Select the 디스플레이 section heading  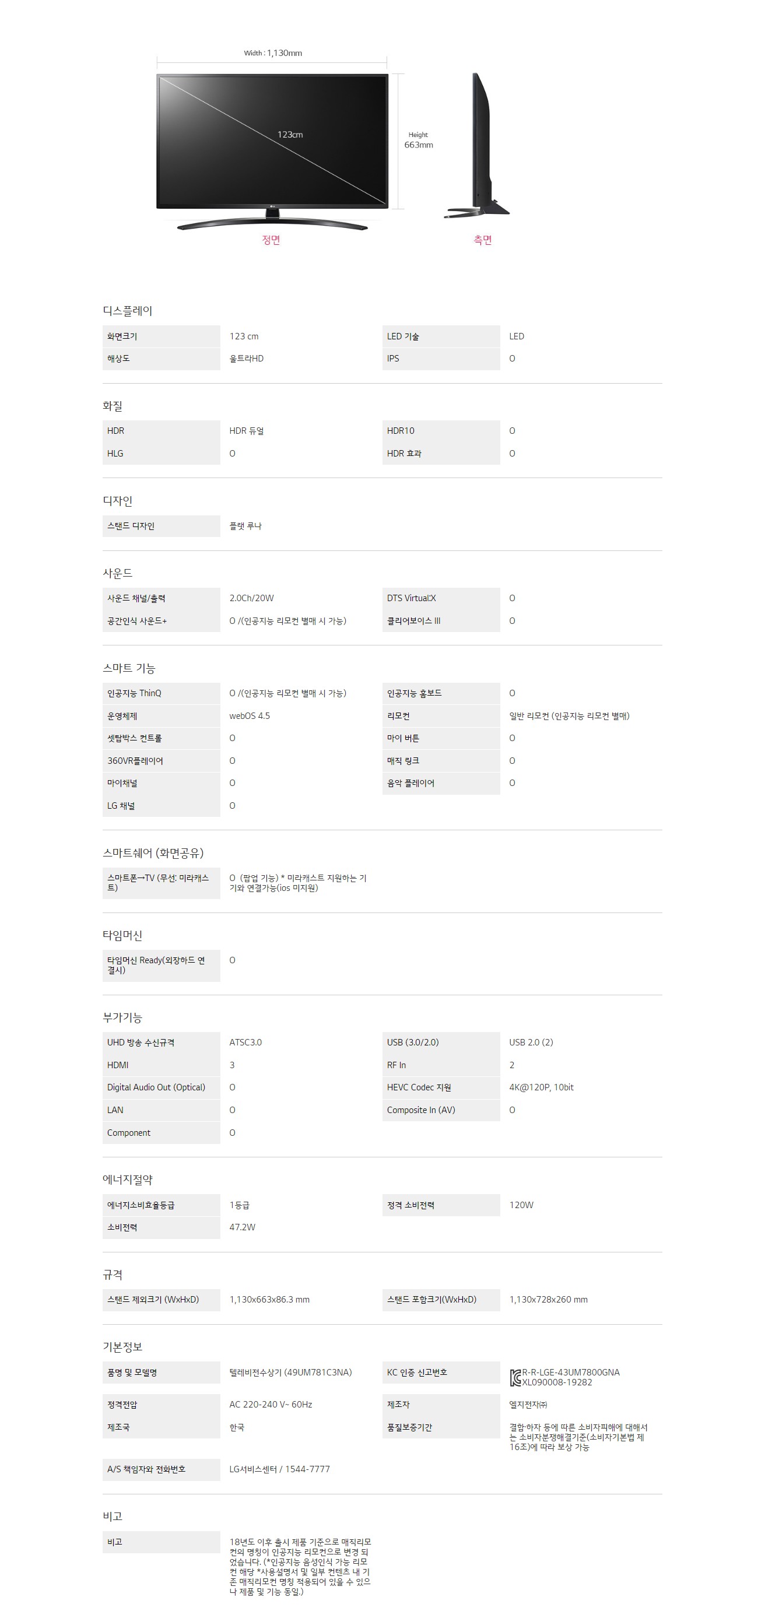tap(128, 311)
